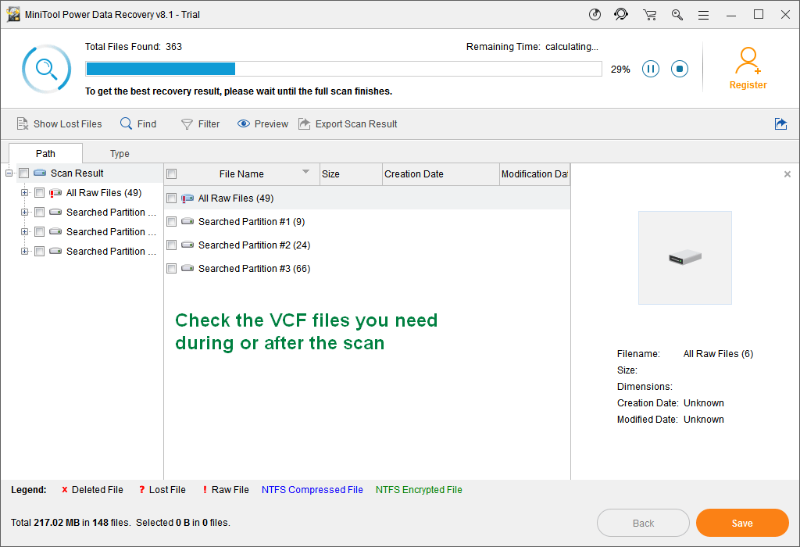Viewport: 800px width, 547px height.
Task: Collapse the Scan Result tree node
Action: pyautogui.click(x=9, y=173)
